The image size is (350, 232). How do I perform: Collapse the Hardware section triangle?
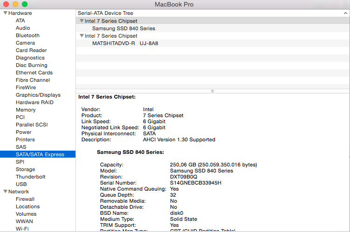click(x=5, y=13)
